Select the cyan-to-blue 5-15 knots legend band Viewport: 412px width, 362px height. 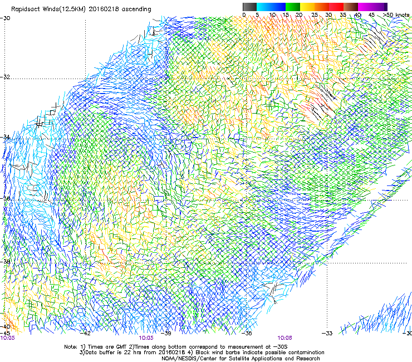click(x=271, y=7)
